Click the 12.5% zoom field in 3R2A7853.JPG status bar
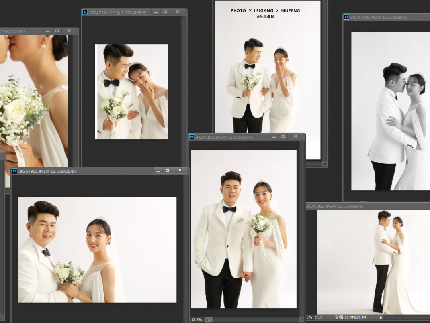The image size is (430, 323). (x=197, y=320)
